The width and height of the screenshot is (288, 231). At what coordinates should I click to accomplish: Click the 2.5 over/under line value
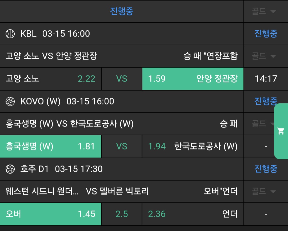pyautogui.click(x=122, y=214)
